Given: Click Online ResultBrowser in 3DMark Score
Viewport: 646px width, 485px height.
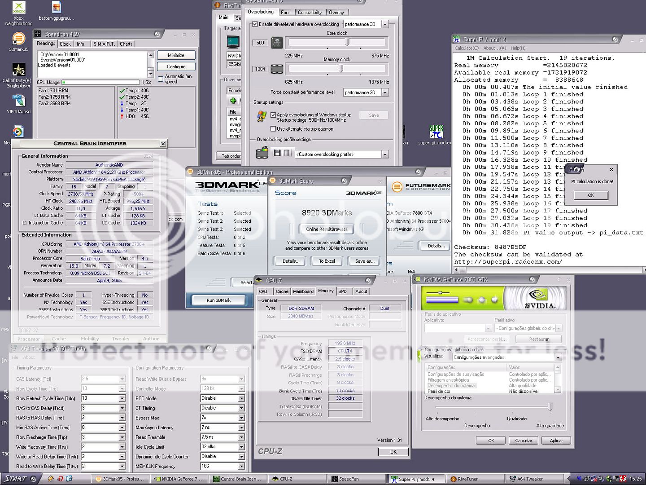Looking at the screenshot, I should (327, 229).
